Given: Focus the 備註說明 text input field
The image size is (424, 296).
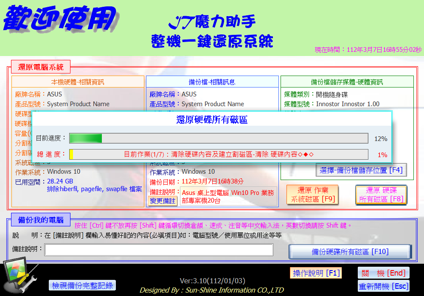Looking at the screenshot, I should coord(159,250).
